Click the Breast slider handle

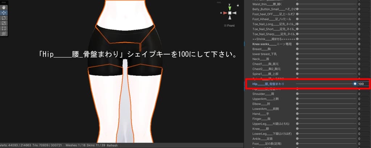tap(297, 49)
